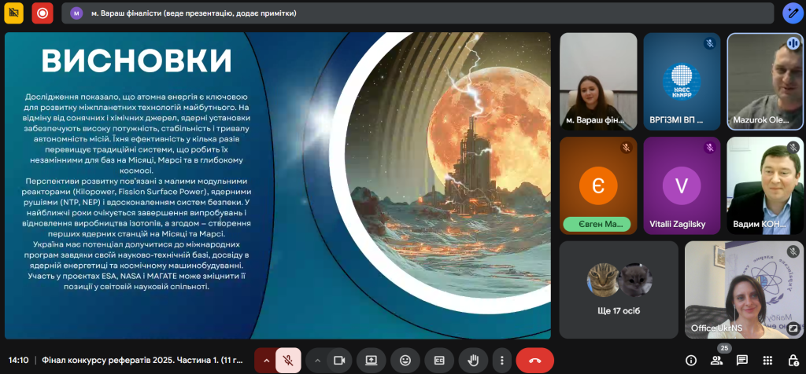This screenshot has height=374, width=806.
Task: Click the Present screen icon
Action: 372,360
